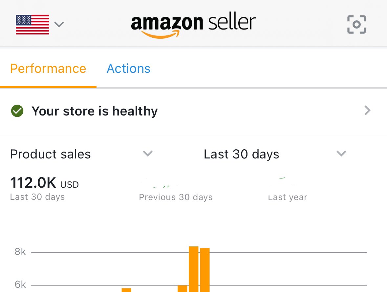Open the Last 30 days range selector

pyautogui.click(x=241, y=154)
